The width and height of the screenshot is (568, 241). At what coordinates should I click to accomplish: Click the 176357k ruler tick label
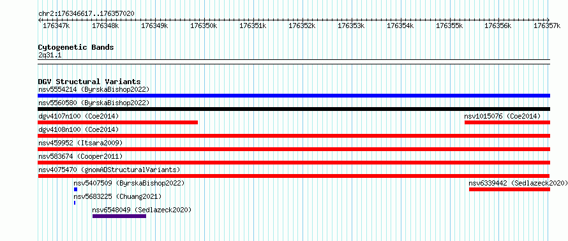(548, 26)
